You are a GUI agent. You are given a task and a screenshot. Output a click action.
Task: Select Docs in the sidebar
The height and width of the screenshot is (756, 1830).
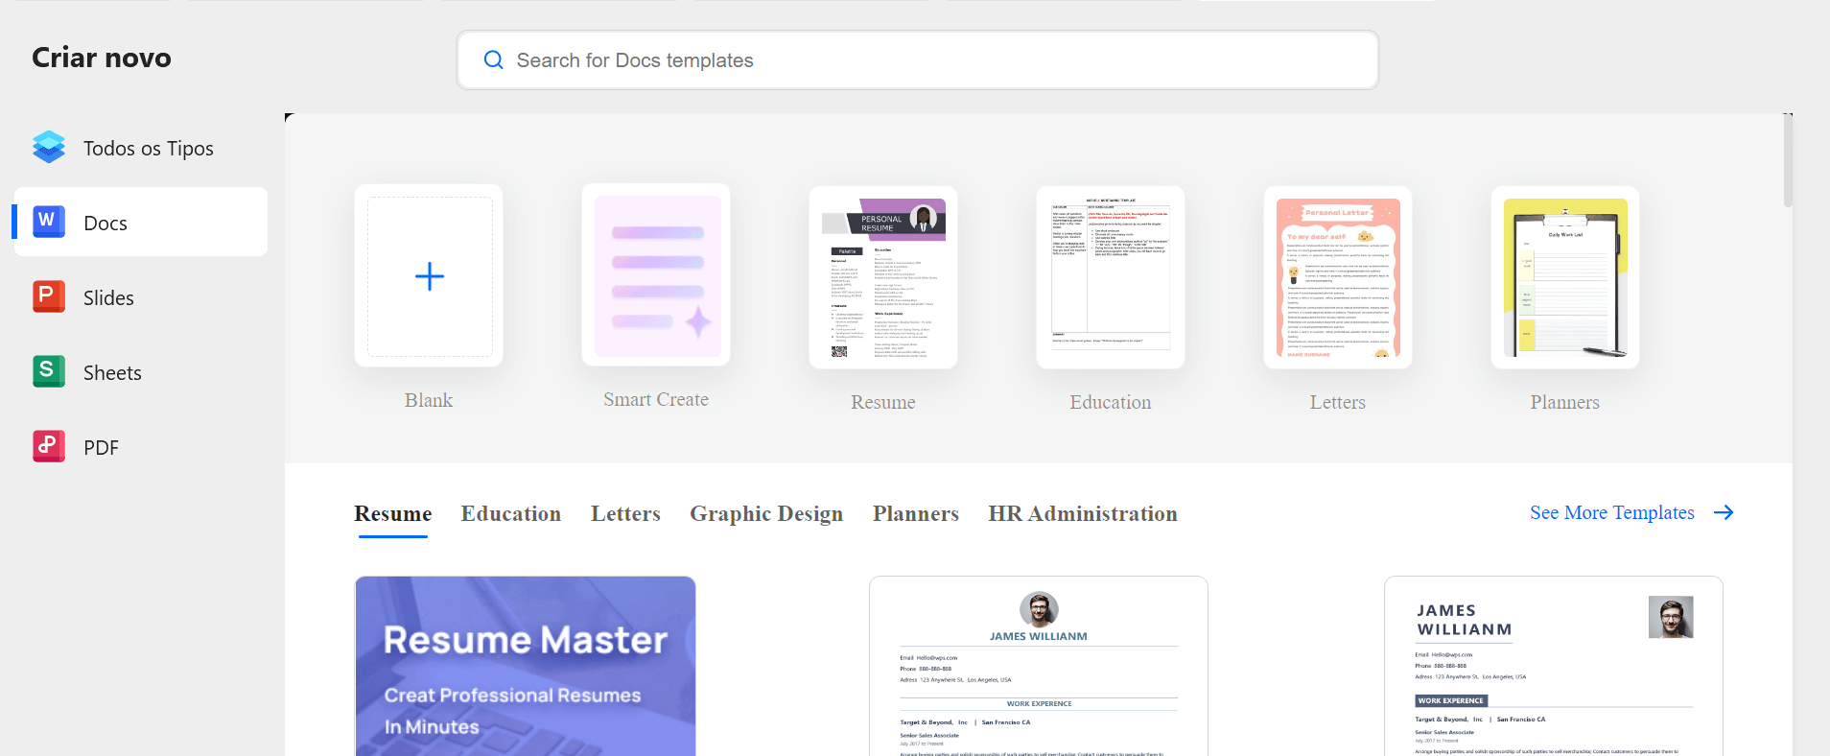pyautogui.click(x=141, y=222)
